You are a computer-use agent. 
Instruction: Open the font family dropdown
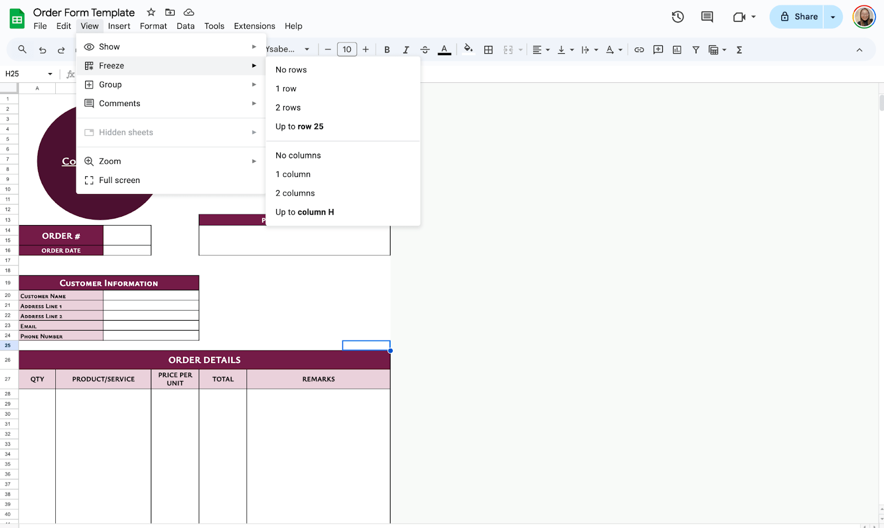[x=288, y=49]
